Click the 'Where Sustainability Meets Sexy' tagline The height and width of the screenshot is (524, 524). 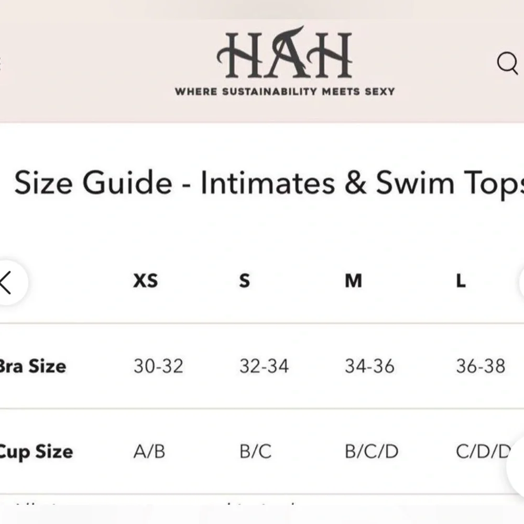(284, 92)
